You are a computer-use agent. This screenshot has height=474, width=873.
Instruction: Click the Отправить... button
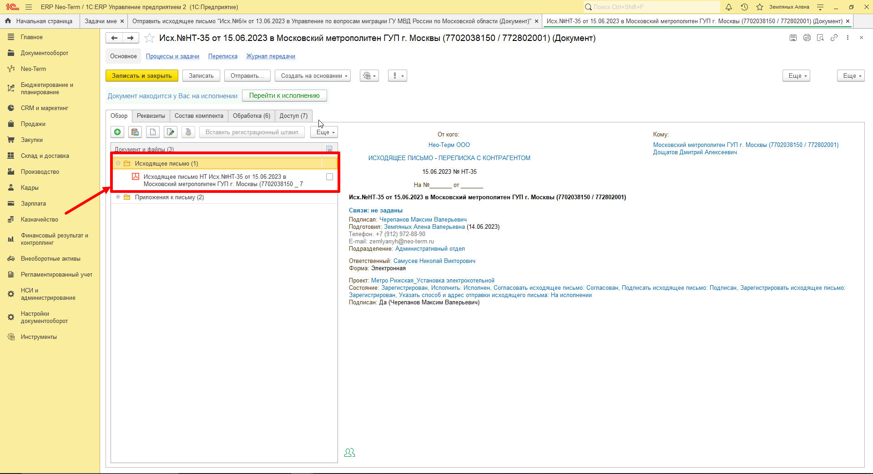247,76
